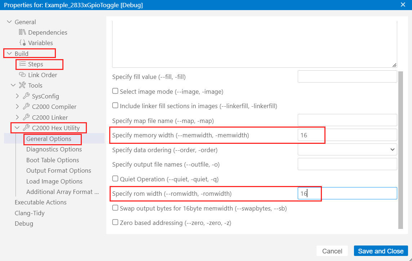The image size is (412, 261).
Task: Click the Dependencies library icon
Action: pyautogui.click(x=22, y=32)
